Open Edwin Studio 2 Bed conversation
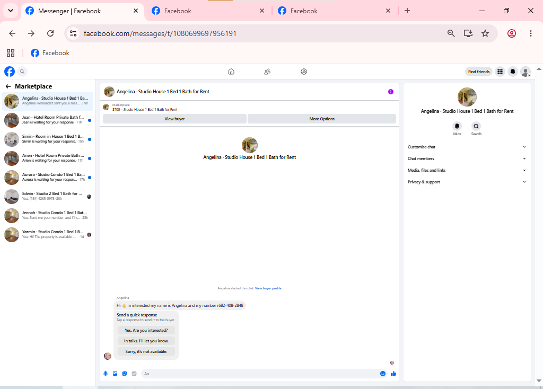Screen dimensions: 543x389 point(48,196)
